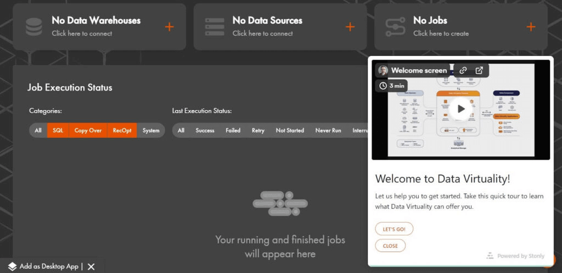The width and height of the screenshot is (562, 273).
Task: Click the No Data Sources title
Action: coord(267,20)
